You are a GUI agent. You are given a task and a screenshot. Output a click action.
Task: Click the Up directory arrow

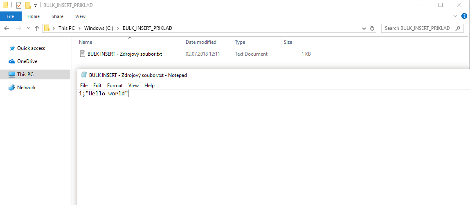click(37, 28)
